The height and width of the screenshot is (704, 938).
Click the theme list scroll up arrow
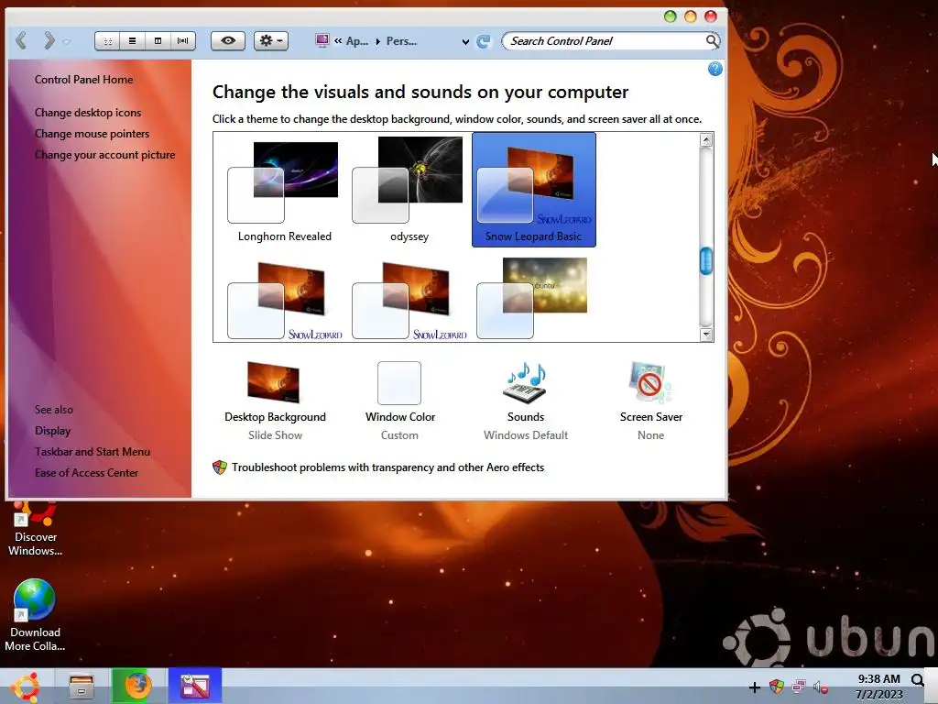tap(706, 140)
